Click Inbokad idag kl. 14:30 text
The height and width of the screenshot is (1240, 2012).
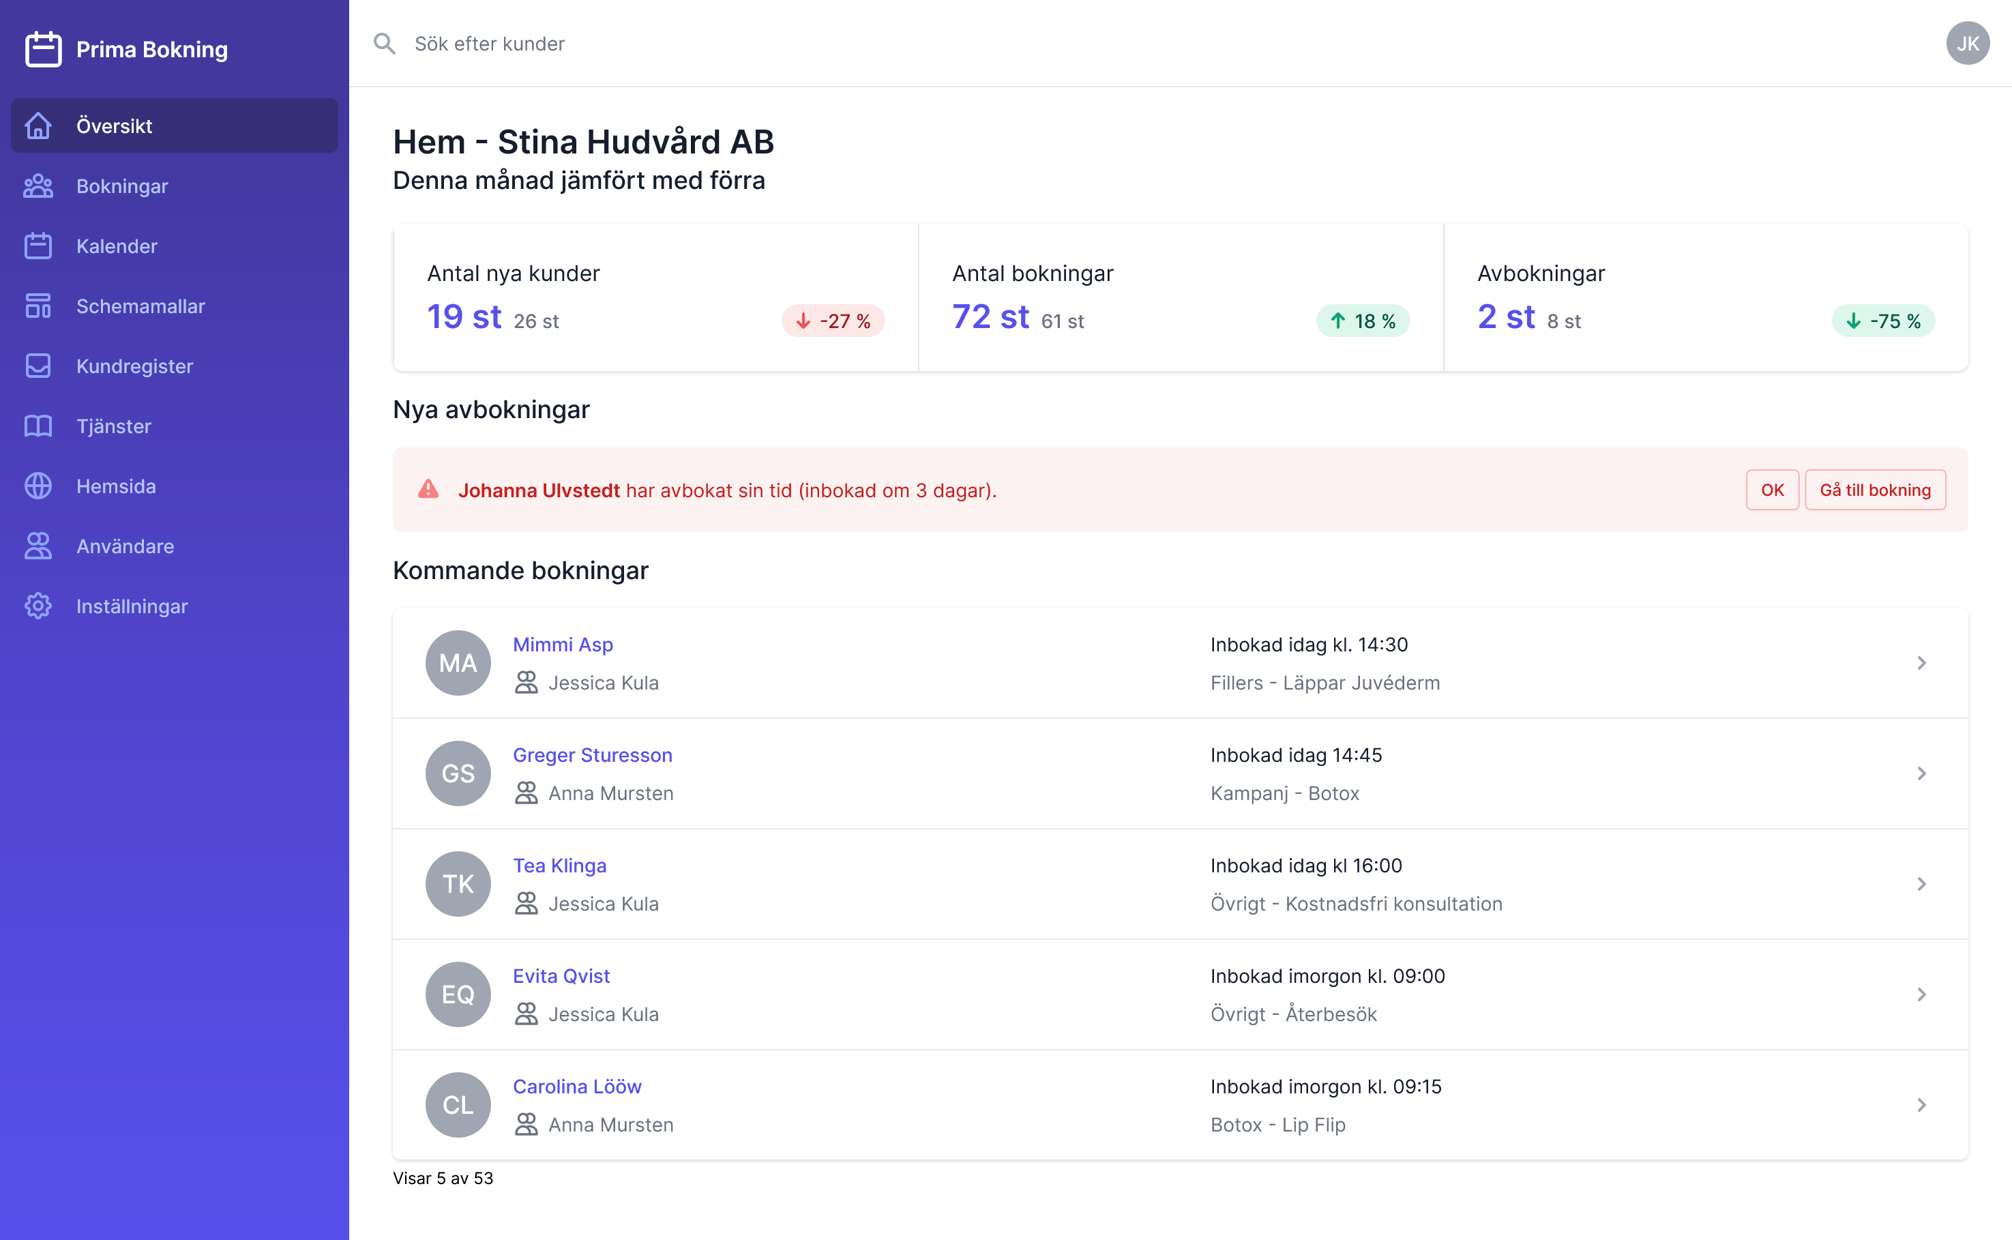tap(1309, 645)
